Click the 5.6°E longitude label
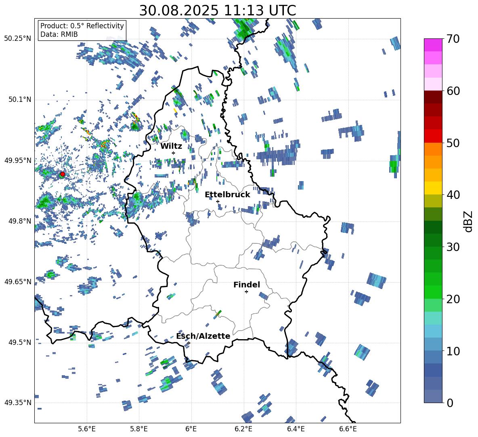The image size is (478, 437). click(87, 429)
